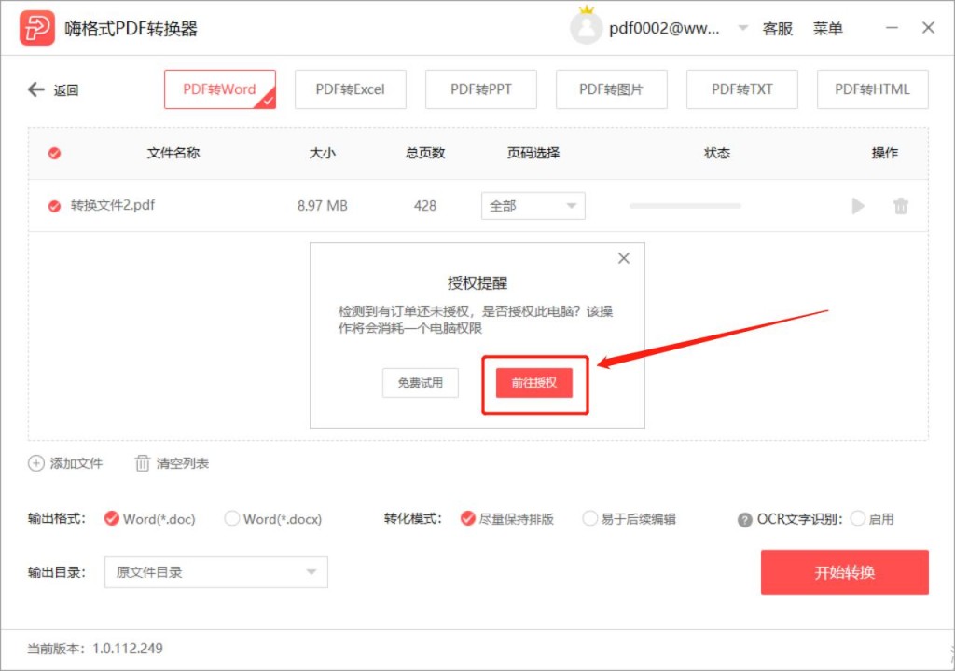Image resolution: width=955 pixels, height=671 pixels.
Task: Switch to PDF转图片 tab
Action: (x=612, y=89)
